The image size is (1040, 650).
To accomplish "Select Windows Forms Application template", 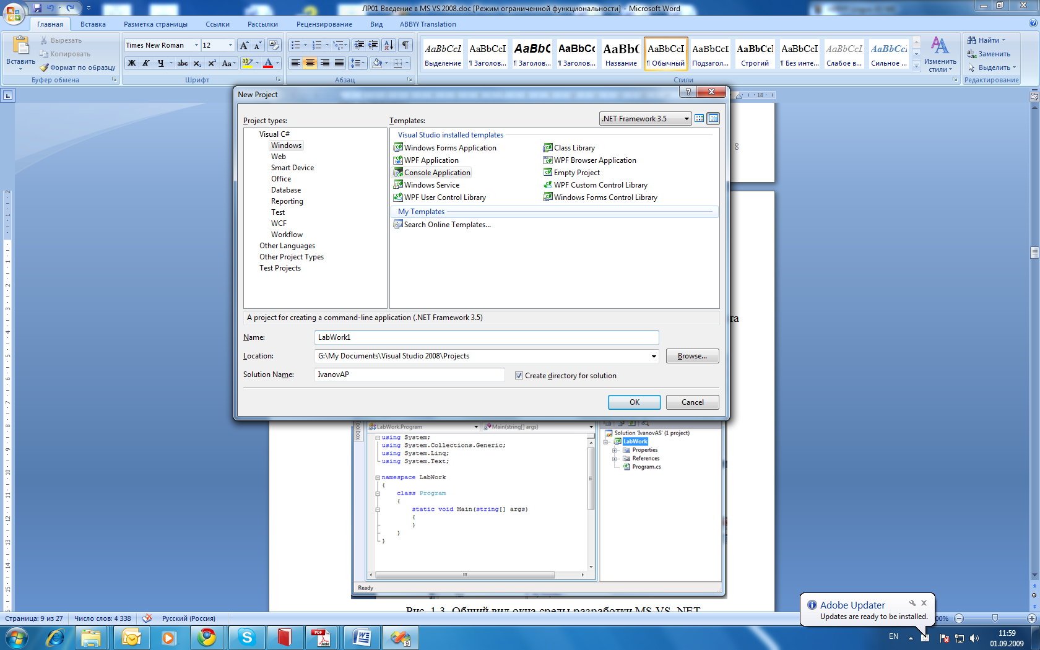I will [x=445, y=148].
